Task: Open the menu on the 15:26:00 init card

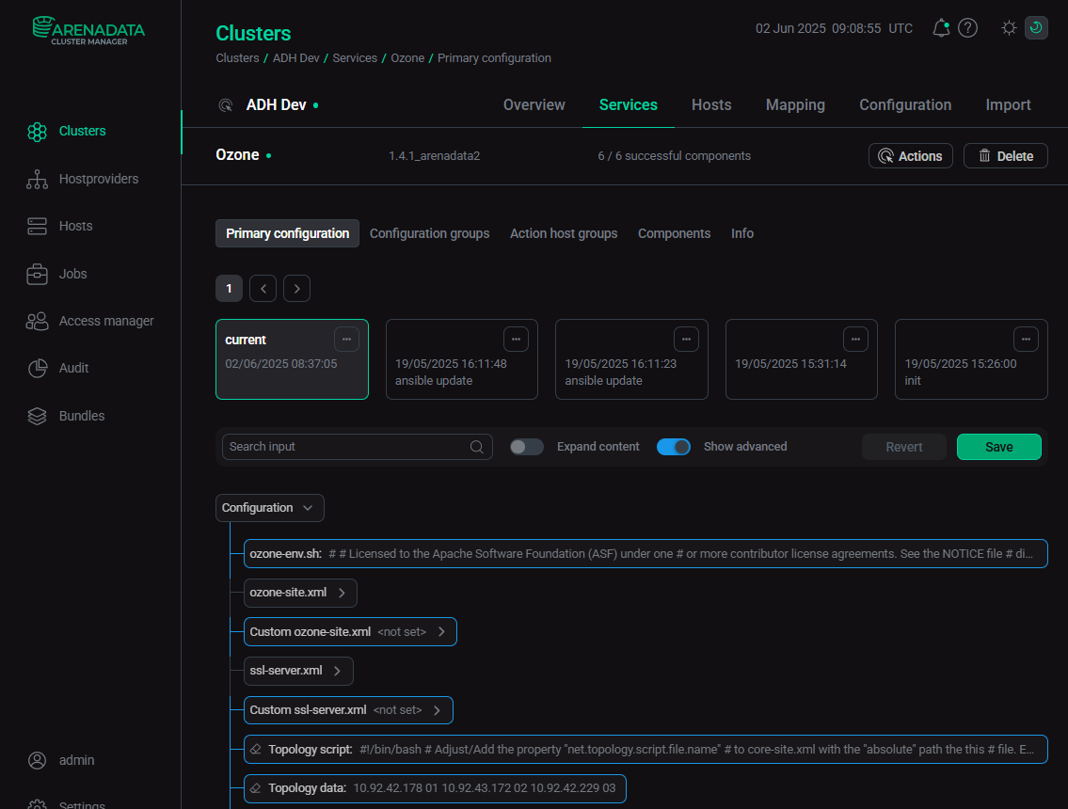Action: click(x=1026, y=340)
